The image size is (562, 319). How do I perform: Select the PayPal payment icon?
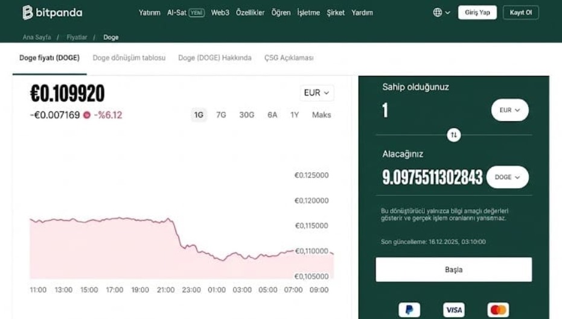coord(409,310)
